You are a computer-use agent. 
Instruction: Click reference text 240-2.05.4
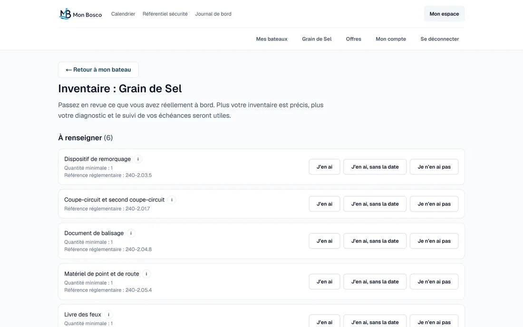(x=138, y=290)
